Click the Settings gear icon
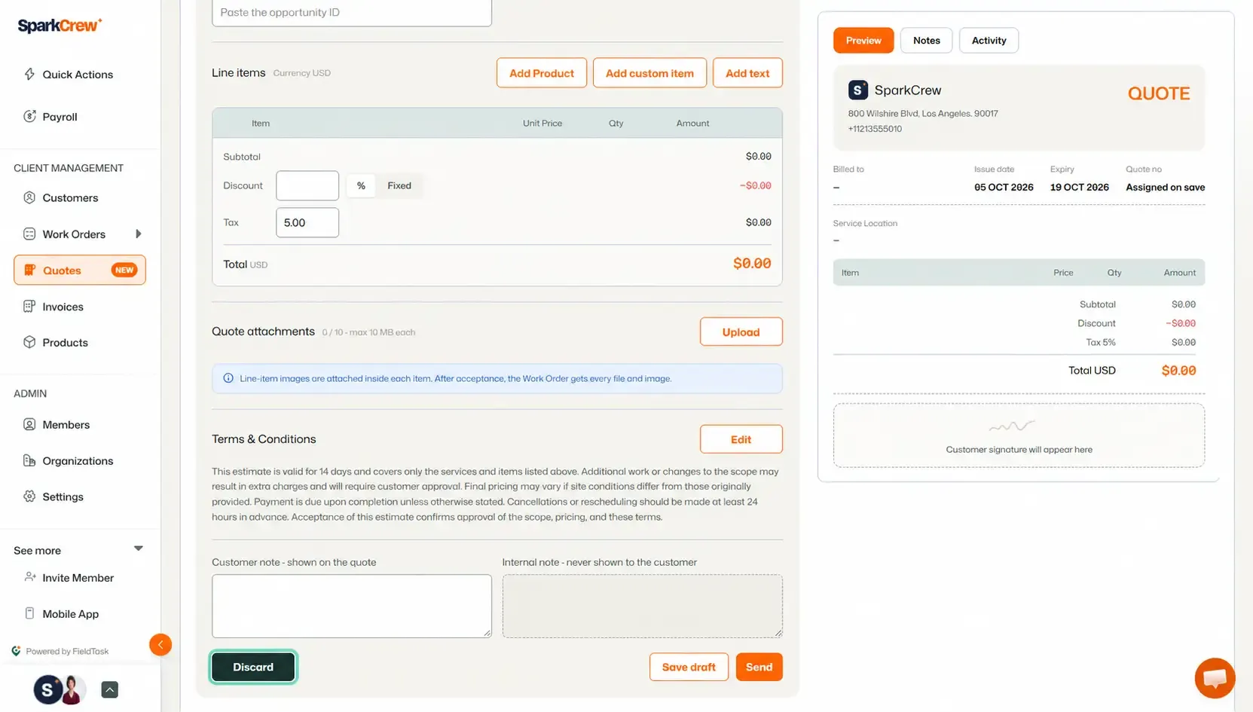This screenshot has height=712, width=1253. 29,497
